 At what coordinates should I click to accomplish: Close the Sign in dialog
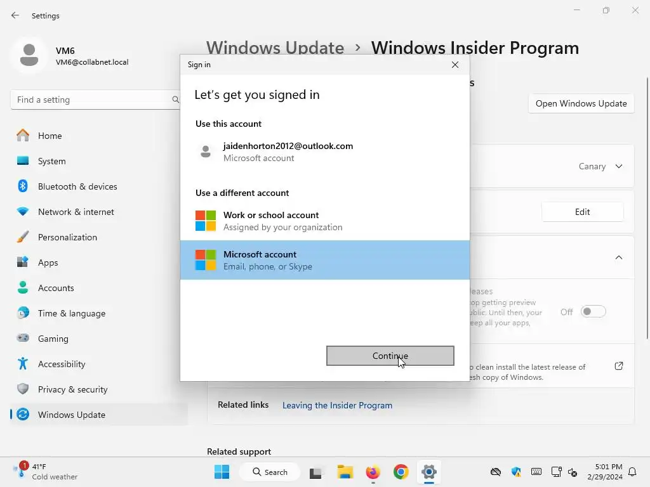pyautogui.click(x=454, y=65)
